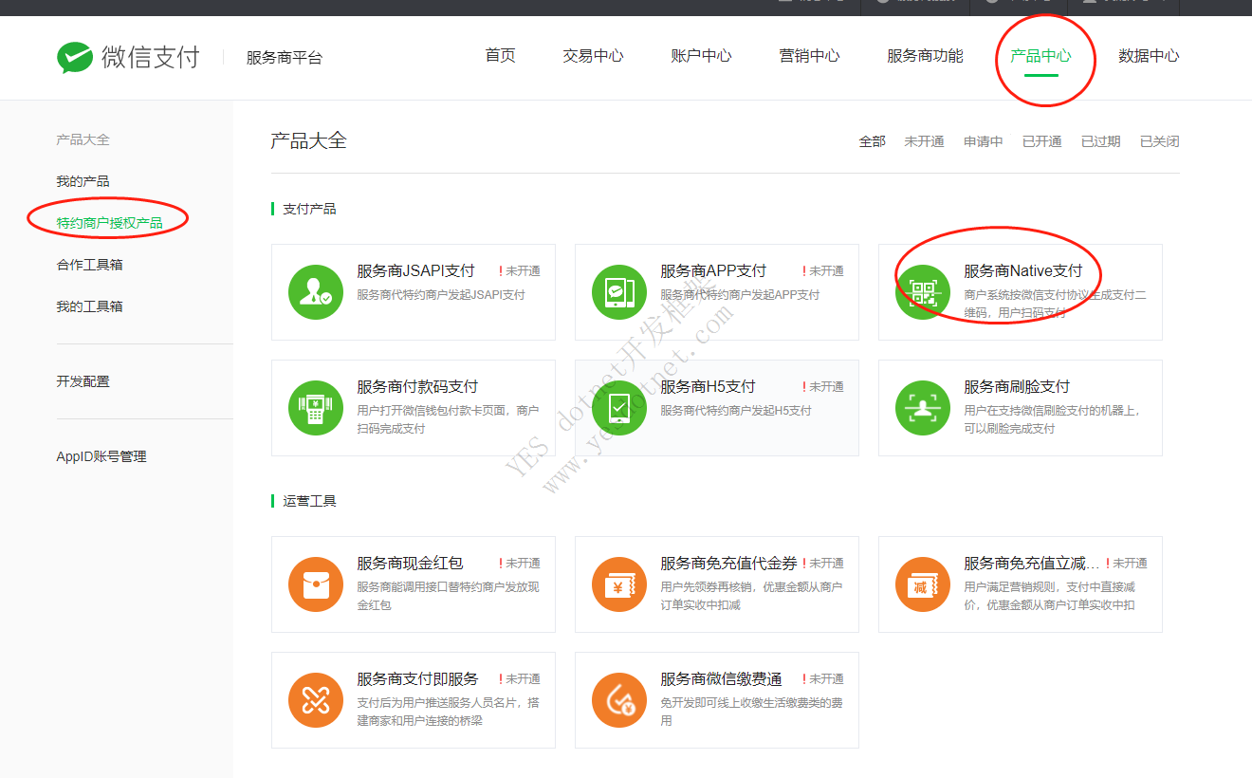Open the 服务商H5支付 product title
The width and height of the screenshot is (1252, 778).
[x=708, y=387]
